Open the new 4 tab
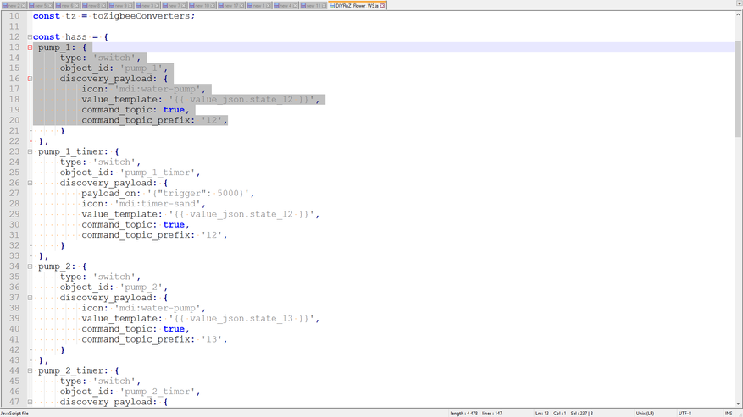Viewport: 743px width, 417px height. pos(285,6)
